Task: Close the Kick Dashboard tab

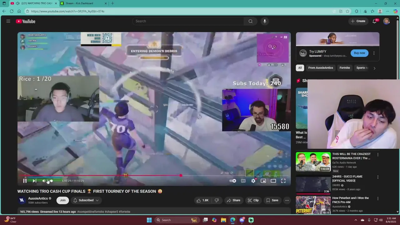Action: [106, 3]
